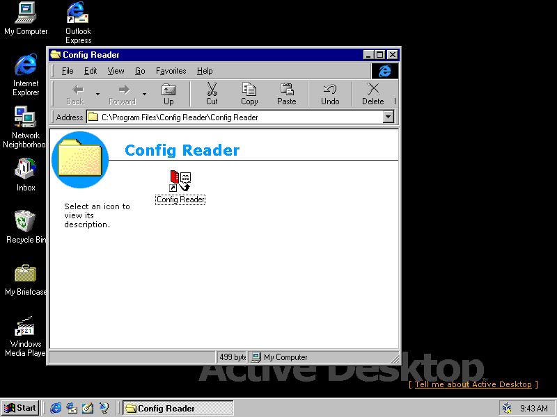The width and height of the screenshot is (557, 417).
Task: Click the Internet Explorer logo in the menu bar corner
Action: [385, 71]
